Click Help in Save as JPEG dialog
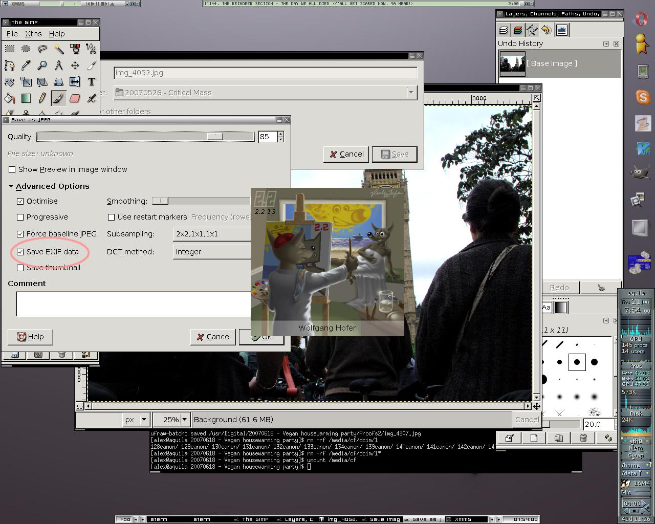This screenshot has width=655, height=524. coord(30,337)
